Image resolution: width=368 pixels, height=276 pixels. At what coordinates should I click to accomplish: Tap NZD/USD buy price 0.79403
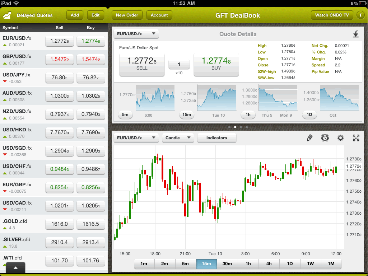pyautogui.click(x=91, y=114)
